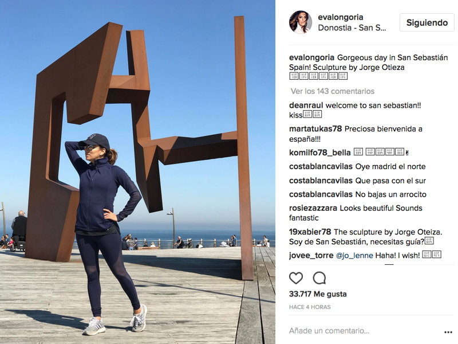Open evalongoria username in post header

[x=341, y=17]
